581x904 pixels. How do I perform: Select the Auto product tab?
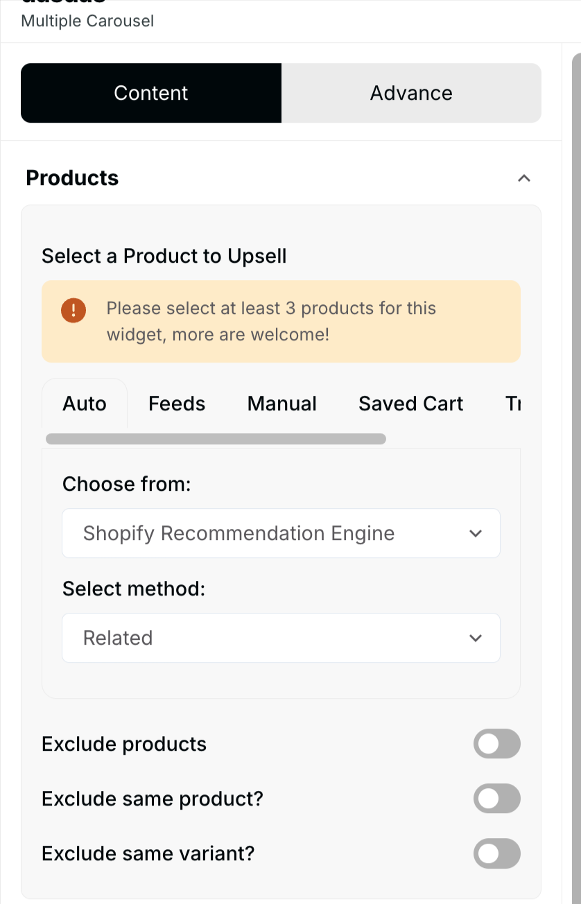pos(85,403)
